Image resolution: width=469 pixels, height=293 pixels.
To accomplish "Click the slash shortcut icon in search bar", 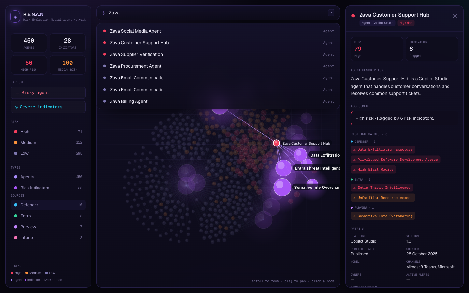I will [331, 13].
